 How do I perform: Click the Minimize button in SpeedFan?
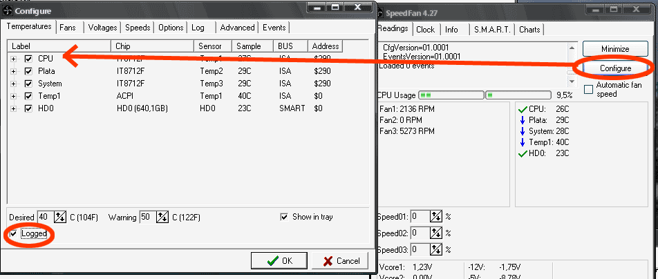click(615, 48)
